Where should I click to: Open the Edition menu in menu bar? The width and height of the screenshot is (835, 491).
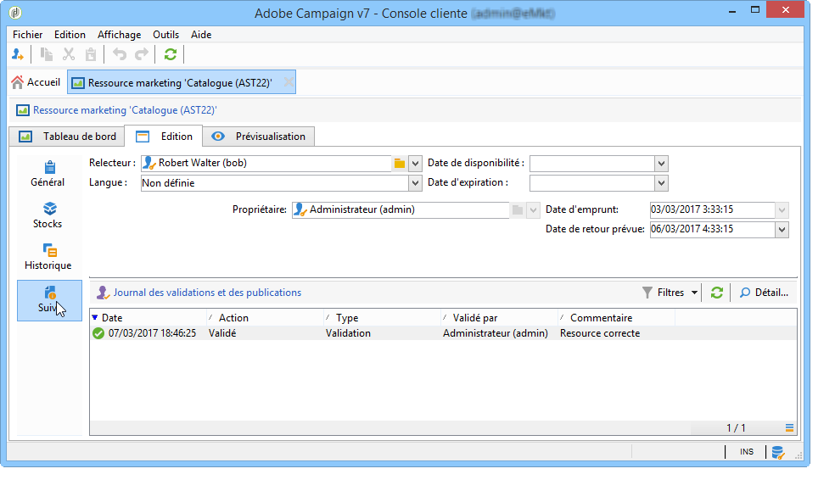click(x=70, y=35)
